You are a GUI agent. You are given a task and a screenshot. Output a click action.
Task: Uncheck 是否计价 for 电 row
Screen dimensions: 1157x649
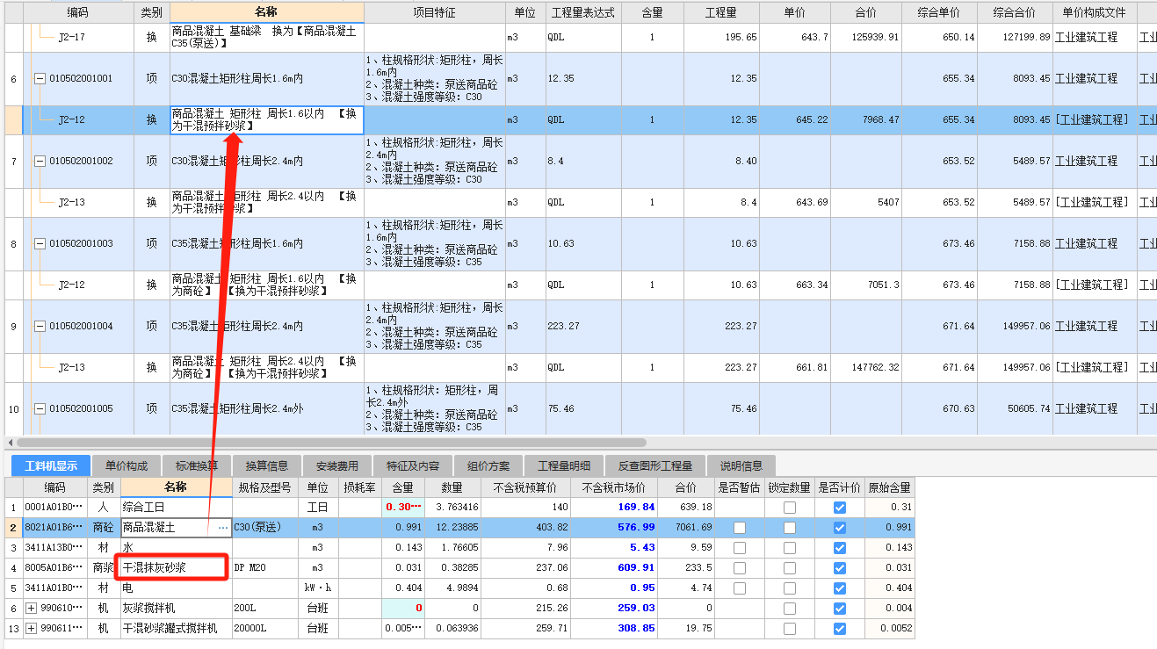point(840,588)
